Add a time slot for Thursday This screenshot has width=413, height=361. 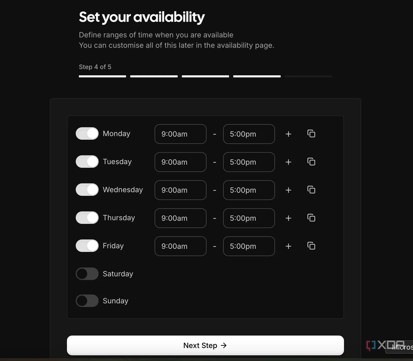(288, 218)
